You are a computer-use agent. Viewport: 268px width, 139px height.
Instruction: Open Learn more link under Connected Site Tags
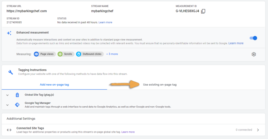(128, 132)
